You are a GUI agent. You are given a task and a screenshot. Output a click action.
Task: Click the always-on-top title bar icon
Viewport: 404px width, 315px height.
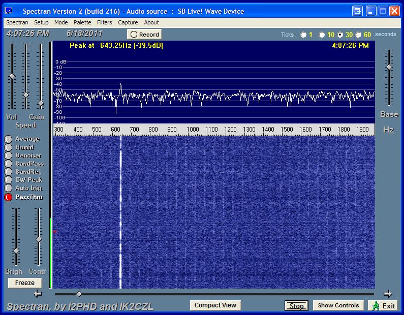click(x=357, y=11)
